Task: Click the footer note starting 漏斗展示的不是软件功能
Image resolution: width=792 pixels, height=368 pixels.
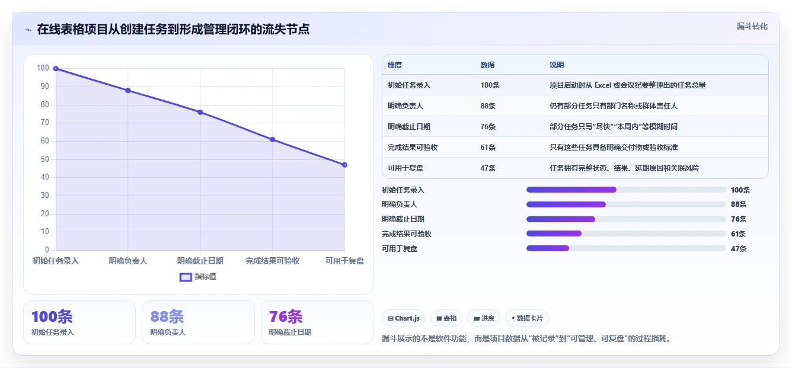Action: click(526, 339)
